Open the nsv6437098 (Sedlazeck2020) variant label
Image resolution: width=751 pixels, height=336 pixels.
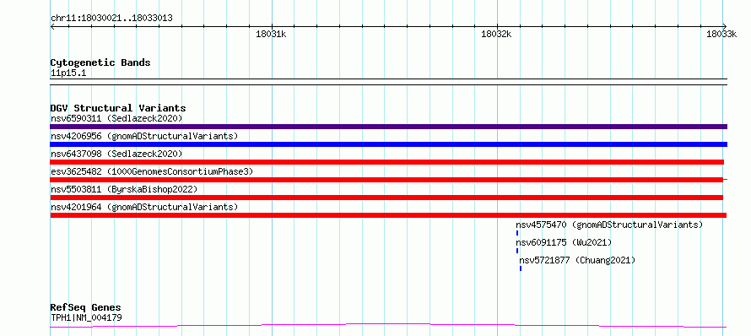point(116,154)
